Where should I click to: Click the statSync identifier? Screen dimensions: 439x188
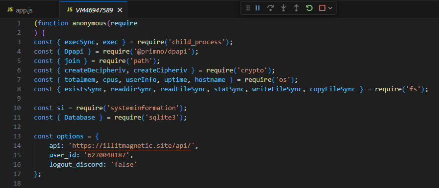point(229,89)
